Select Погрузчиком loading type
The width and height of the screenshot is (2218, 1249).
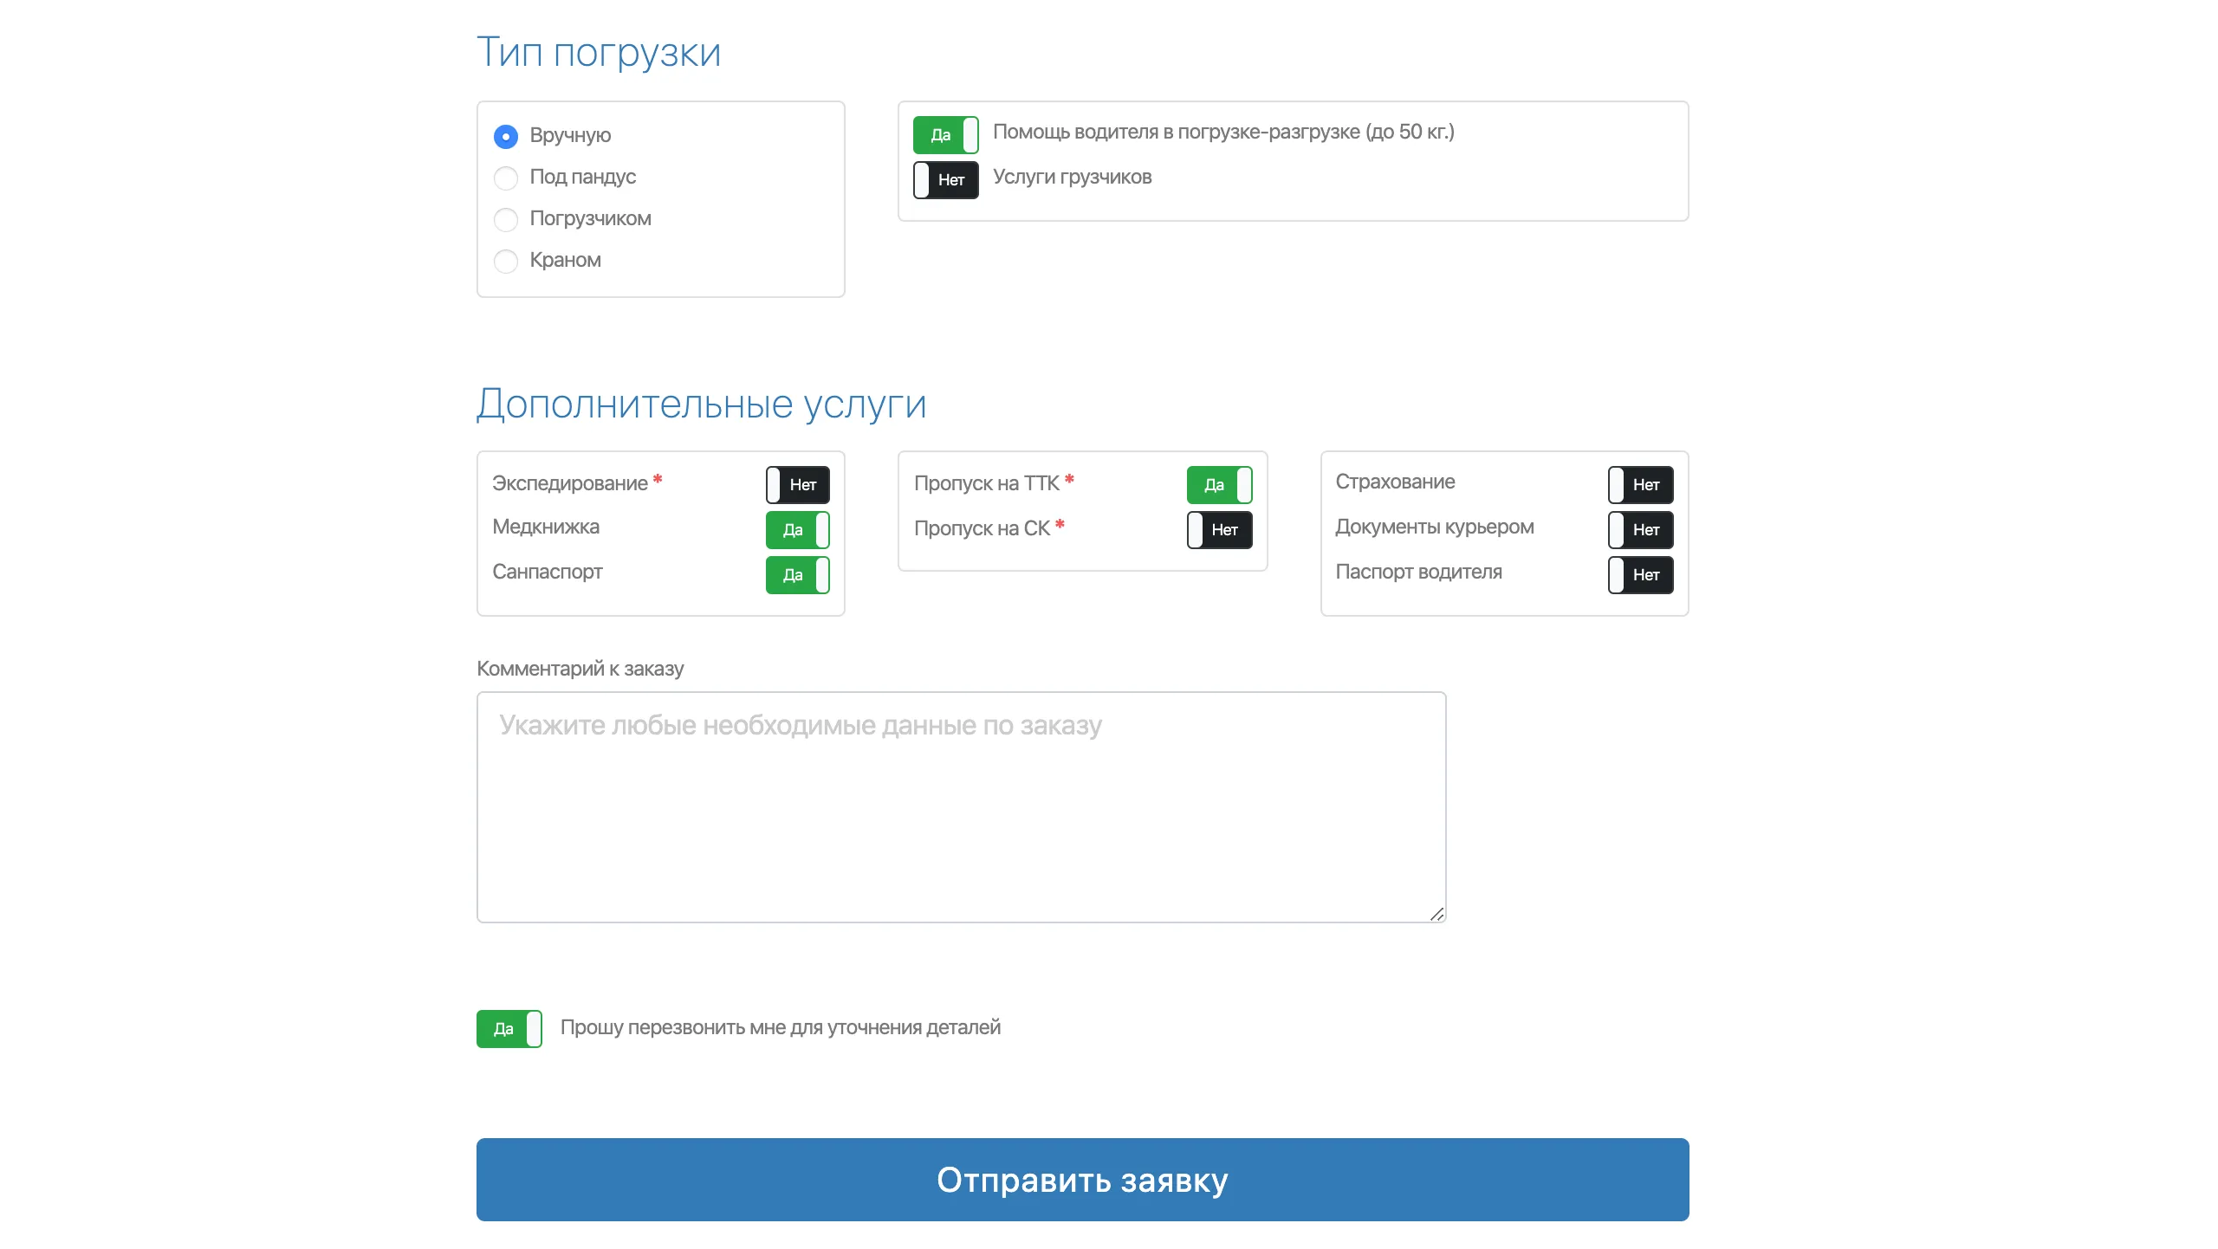tap(506, 219)
